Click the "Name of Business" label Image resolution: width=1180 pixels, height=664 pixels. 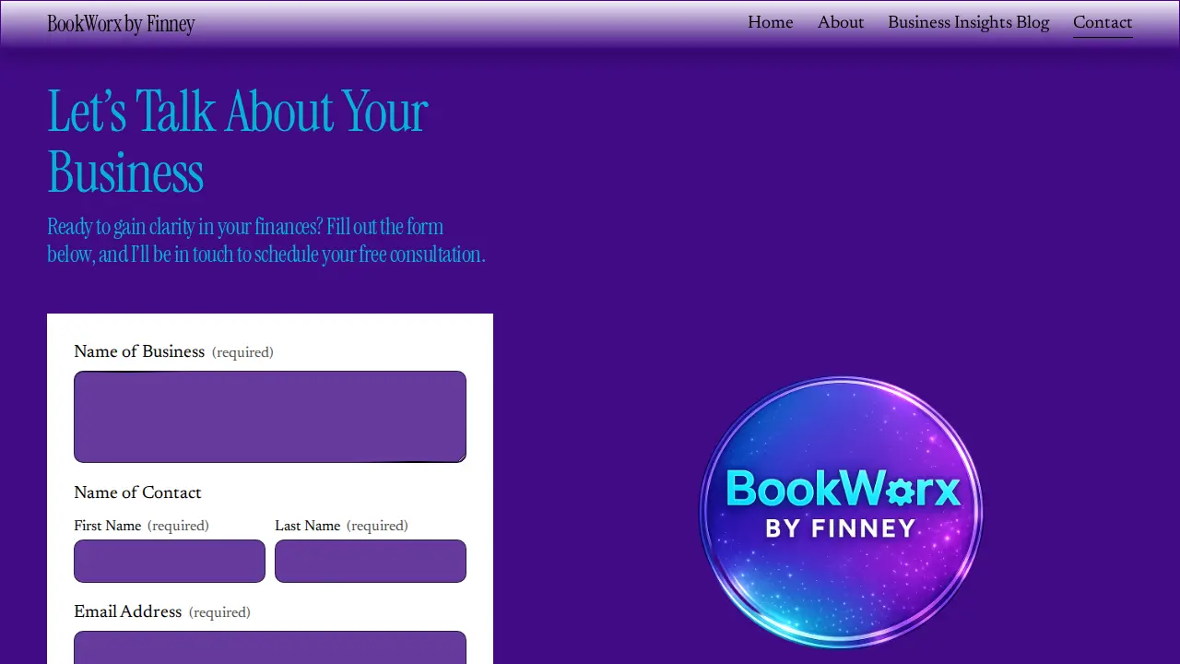click(139, 351)
